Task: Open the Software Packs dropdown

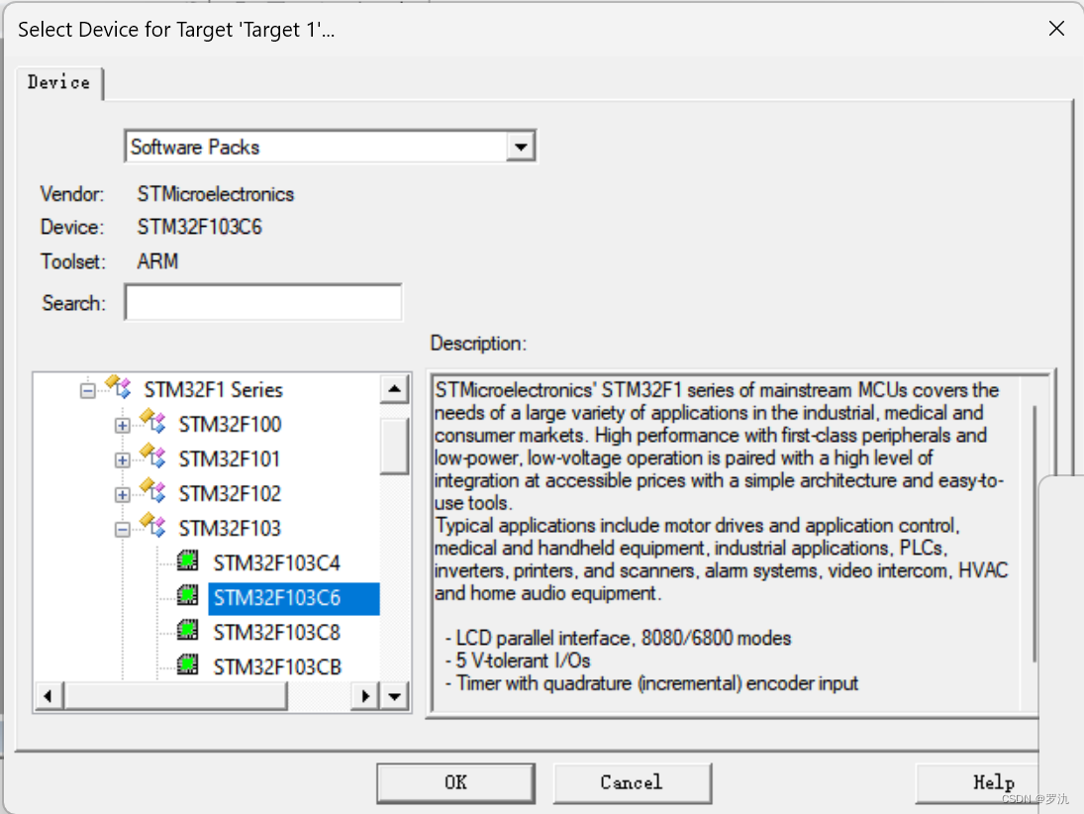Action: (521, 147)
